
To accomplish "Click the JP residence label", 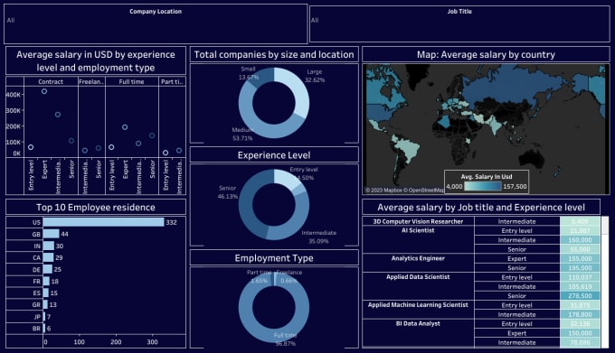I will coord(37,317).
